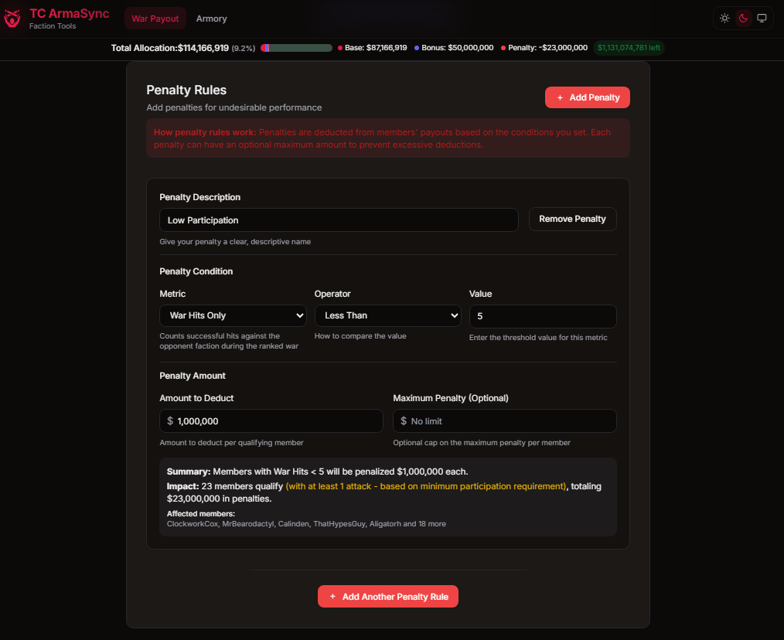Click the affected members list text
Viewport: 784px width, 640px height.
(x=306, y=524)
